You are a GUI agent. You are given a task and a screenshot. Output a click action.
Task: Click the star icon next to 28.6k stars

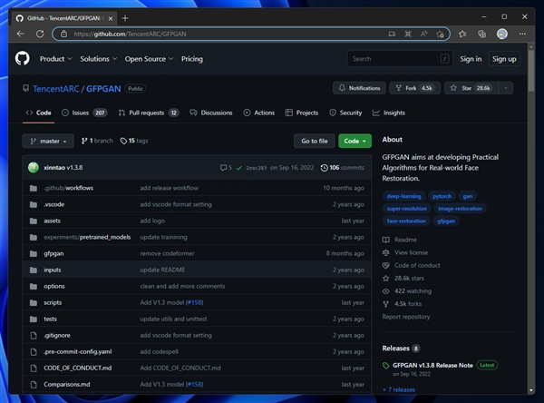[x=386, y=279]
